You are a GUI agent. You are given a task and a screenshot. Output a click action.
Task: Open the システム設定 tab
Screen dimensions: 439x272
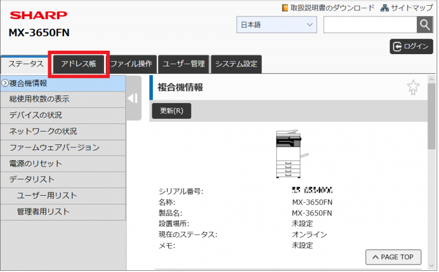[x=236, y=64]
